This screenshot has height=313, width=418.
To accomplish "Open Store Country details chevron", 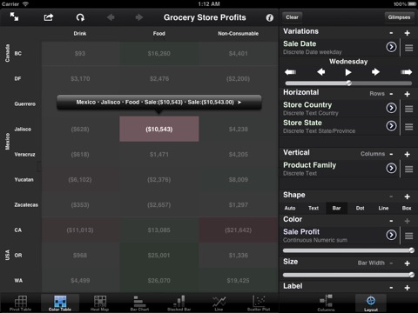I will pyautogui.click(x=391, y=108).
